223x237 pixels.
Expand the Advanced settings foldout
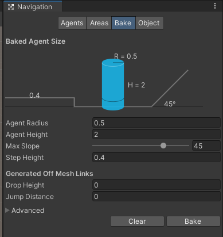[7, 211]
